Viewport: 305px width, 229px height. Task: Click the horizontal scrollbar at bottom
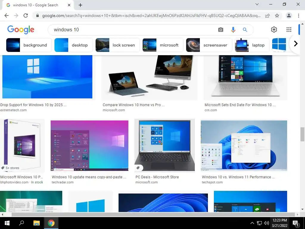click(153, 214)
